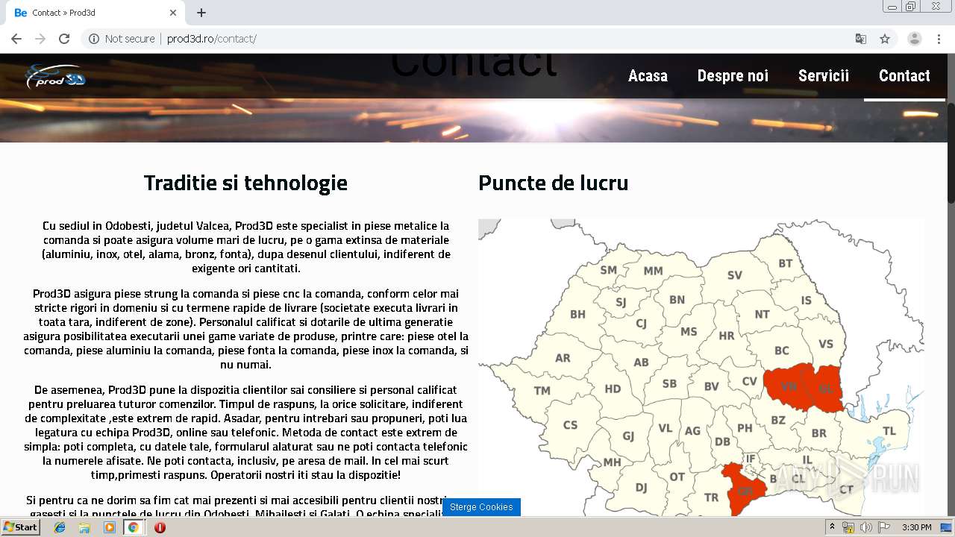Open Chrome's three-dot menu
This screenshot has width=955, height=537.
tap(939, 39)
